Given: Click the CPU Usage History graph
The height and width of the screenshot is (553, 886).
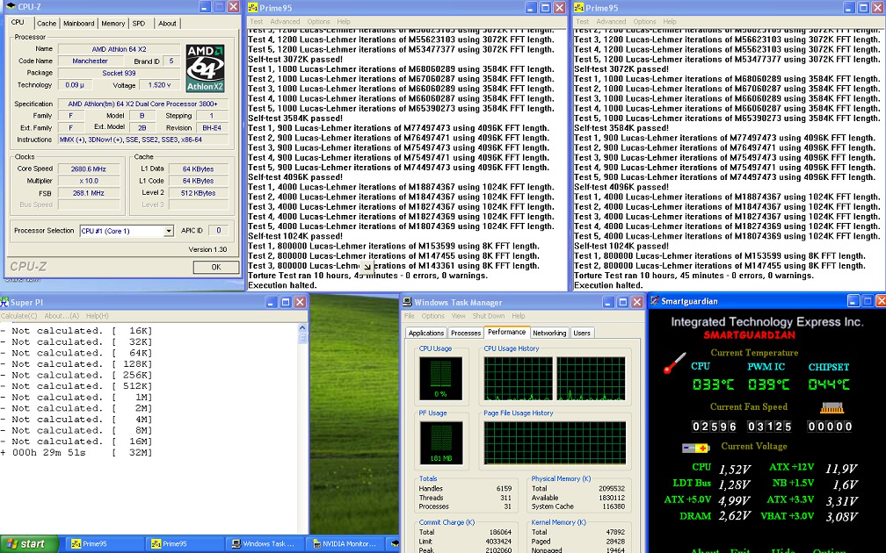Looking at the screenshot, I should pyautogui.click(x=555, y=378).
